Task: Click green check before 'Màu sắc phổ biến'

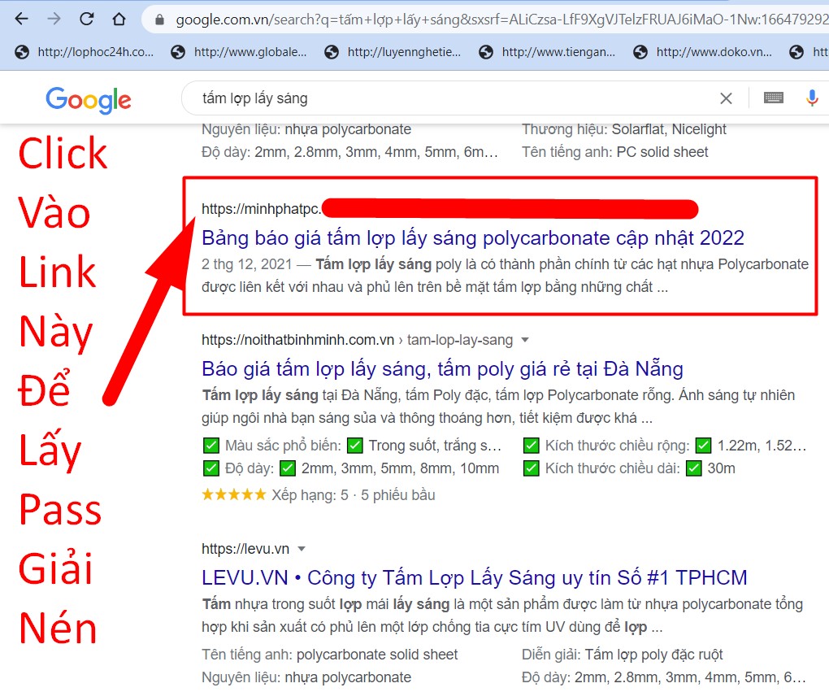Action: (211, 446)
